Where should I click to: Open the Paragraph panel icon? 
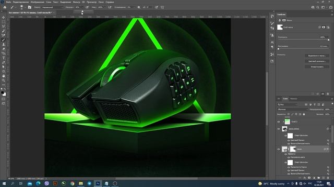272,47
